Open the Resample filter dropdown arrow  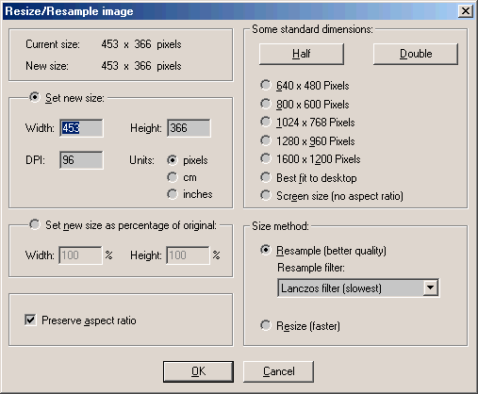(x=430, y=287)
